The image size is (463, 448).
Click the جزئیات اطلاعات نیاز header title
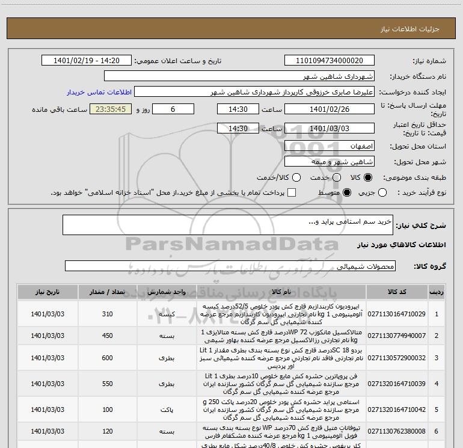click(410, 29)
